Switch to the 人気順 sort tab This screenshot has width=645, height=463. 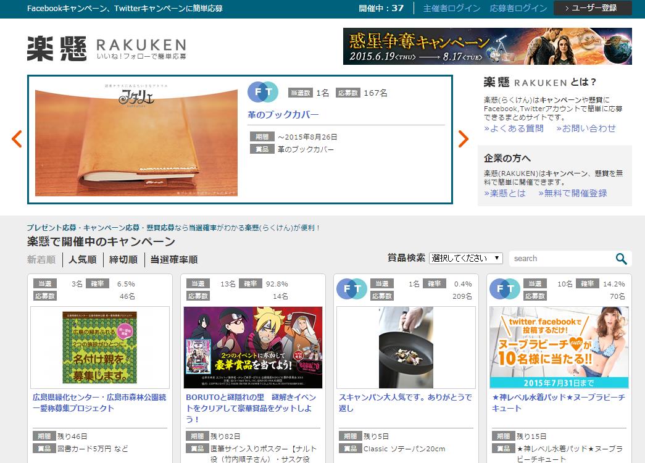pyautogui.click(x=81, y=260)
